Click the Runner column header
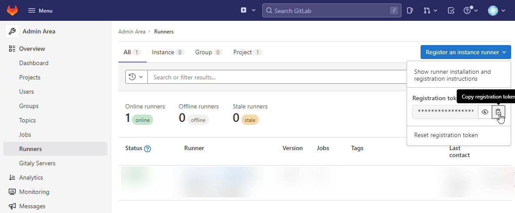This screenshot has height=213, width=515. 194,148
